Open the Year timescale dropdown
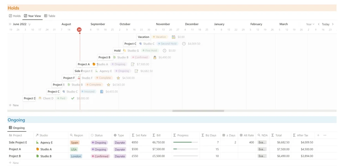The height and width of the screenshot is (166, 344). point(310,24)
